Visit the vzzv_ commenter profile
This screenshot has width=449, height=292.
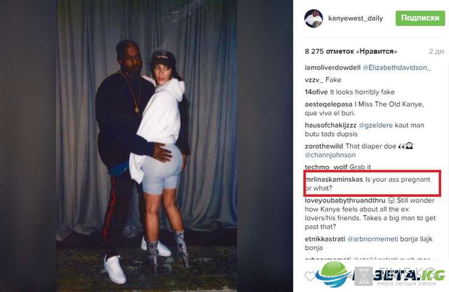point(314,80)
